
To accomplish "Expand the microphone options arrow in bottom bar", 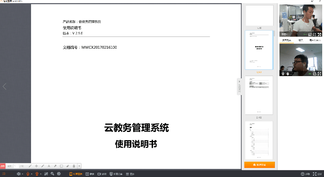I will tap(31, 174).
